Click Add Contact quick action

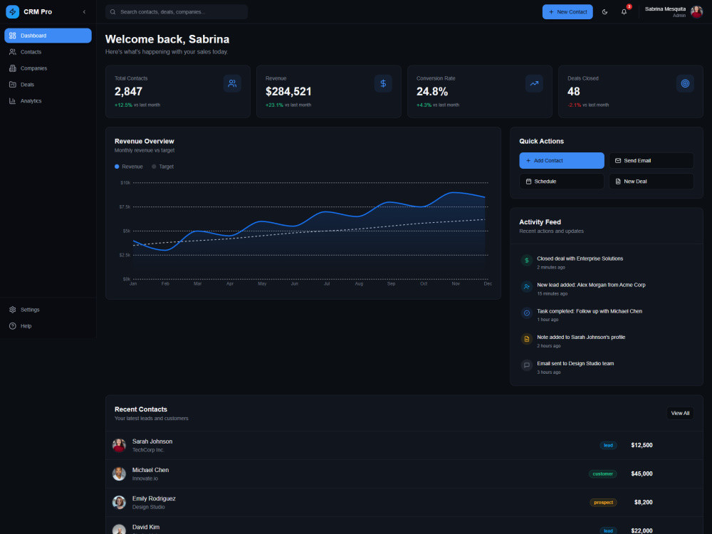coord(562,161)
